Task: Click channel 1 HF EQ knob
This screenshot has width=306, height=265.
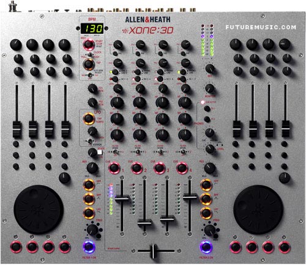Action: coord(117,103)
